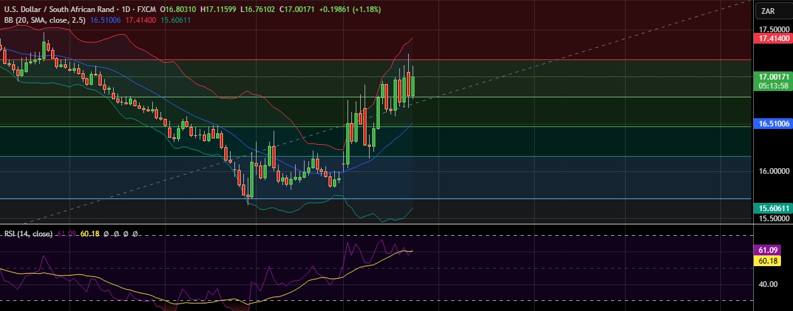Image resolution: width=793 pixels, height=311 pixels.
Task: Click the 40.00 label on RSI scale
Action: [x=768, y=284]
